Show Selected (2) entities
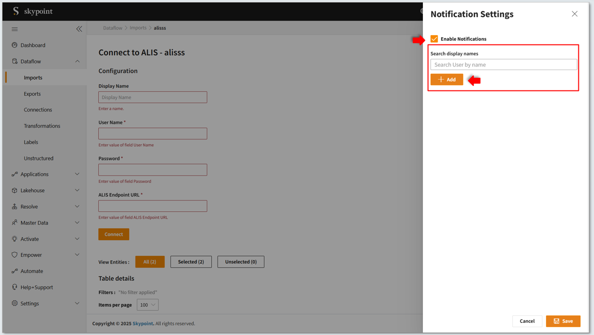This screenshot has width=594, height=335. [191, 262]
